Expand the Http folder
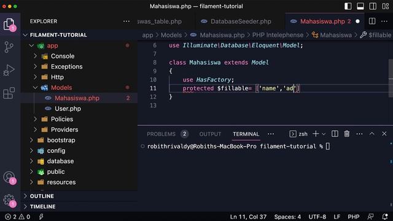The width and height of the screenshot is (393, 221). (80, 77)
